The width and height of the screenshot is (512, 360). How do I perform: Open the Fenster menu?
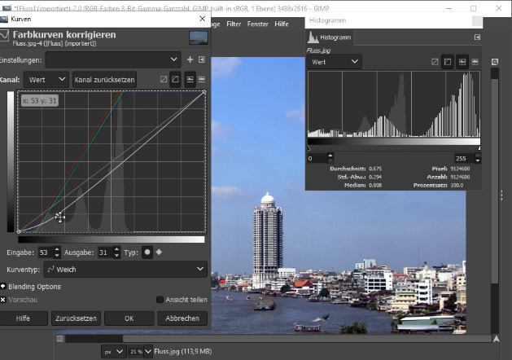coord(258,24)
